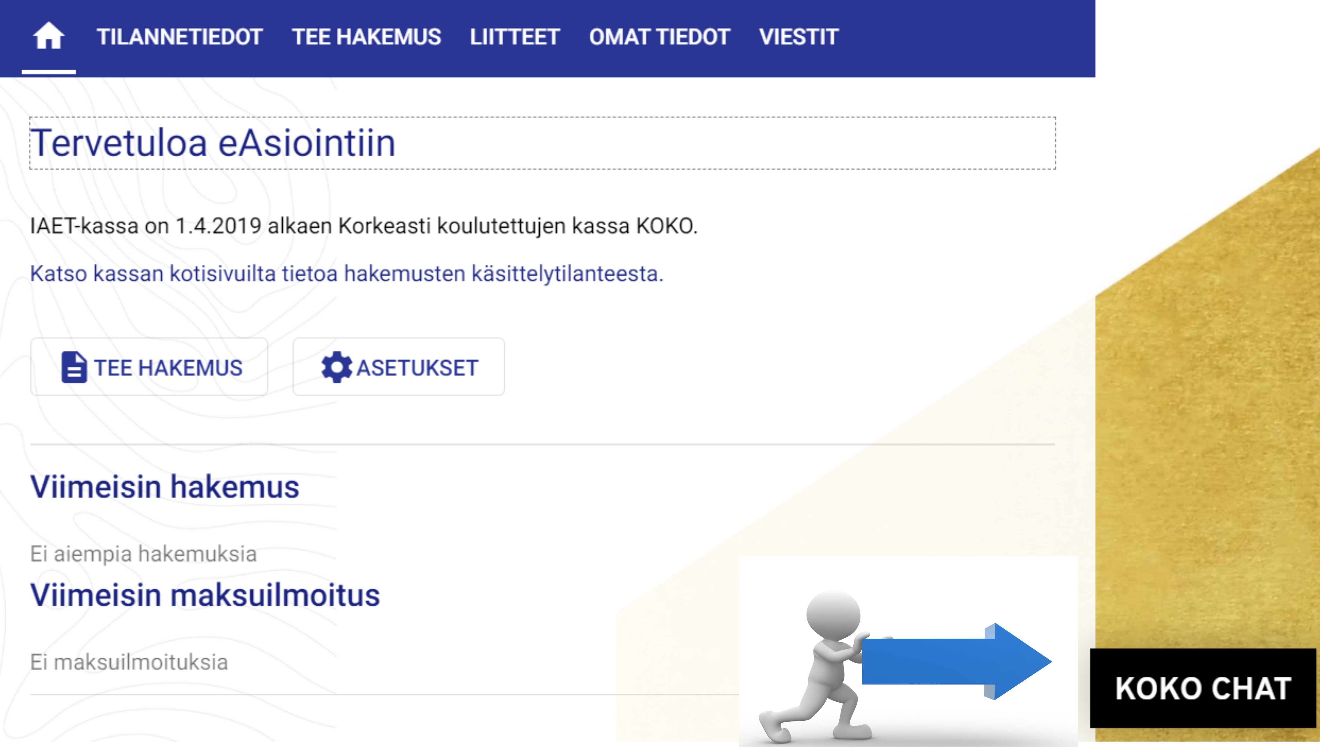Open the Liitteet navigation tab
Viewport: 1320px width, 747px height.
point(515,37)
